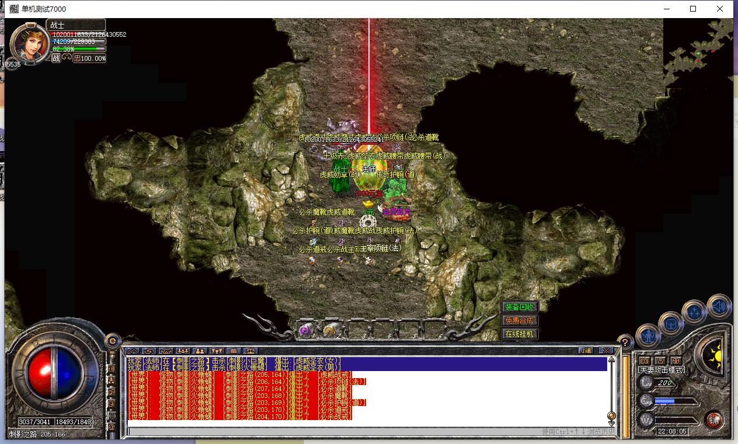Click the chat scrollbar down arrow
738x444 pixels.
click(x=611, y=423)
